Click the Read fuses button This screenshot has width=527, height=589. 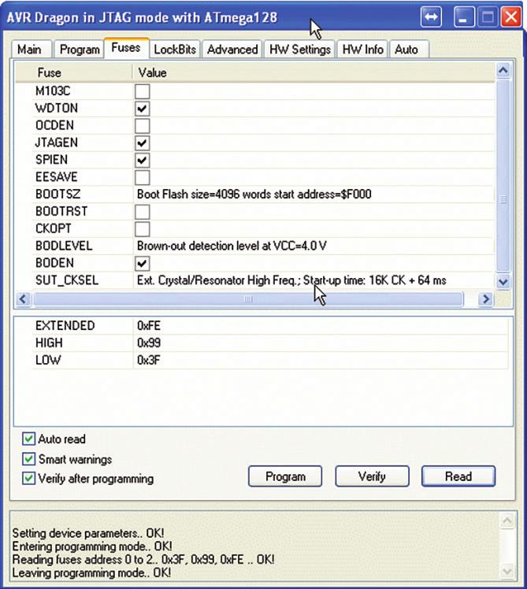click(458, 476)
